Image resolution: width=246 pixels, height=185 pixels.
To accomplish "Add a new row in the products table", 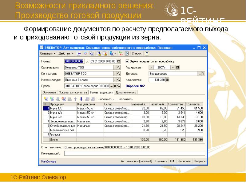I will 46,99.
